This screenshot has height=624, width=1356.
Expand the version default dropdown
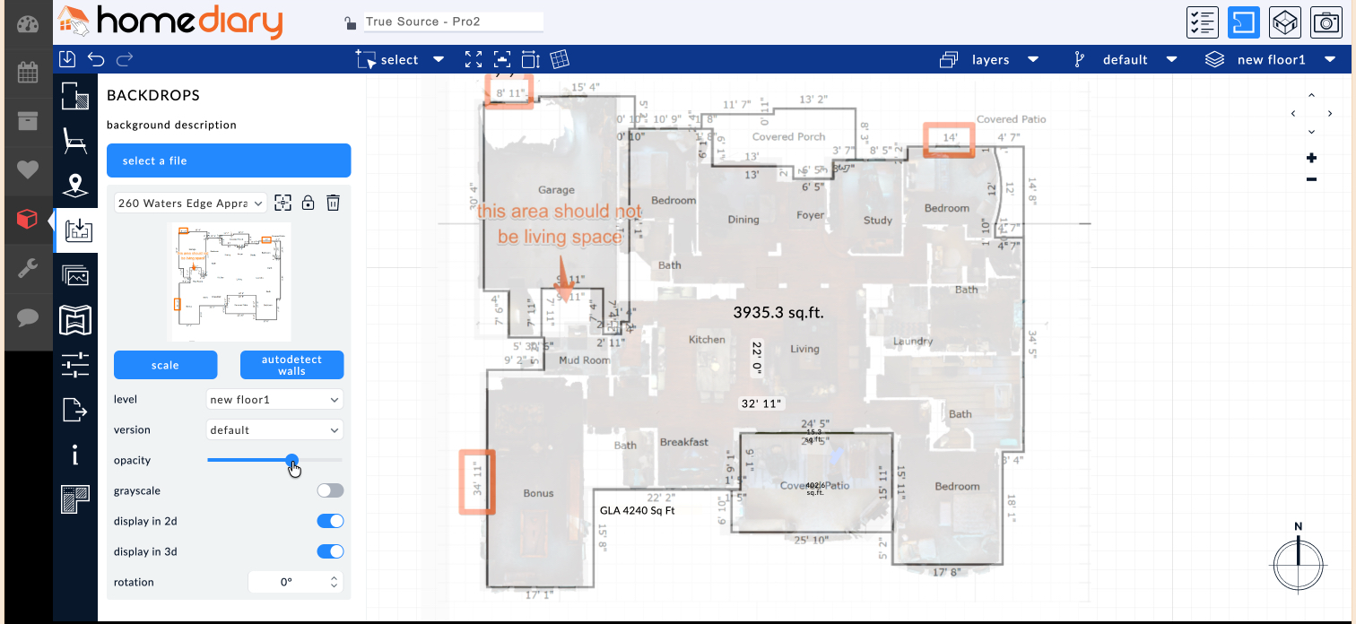point(274,429)
